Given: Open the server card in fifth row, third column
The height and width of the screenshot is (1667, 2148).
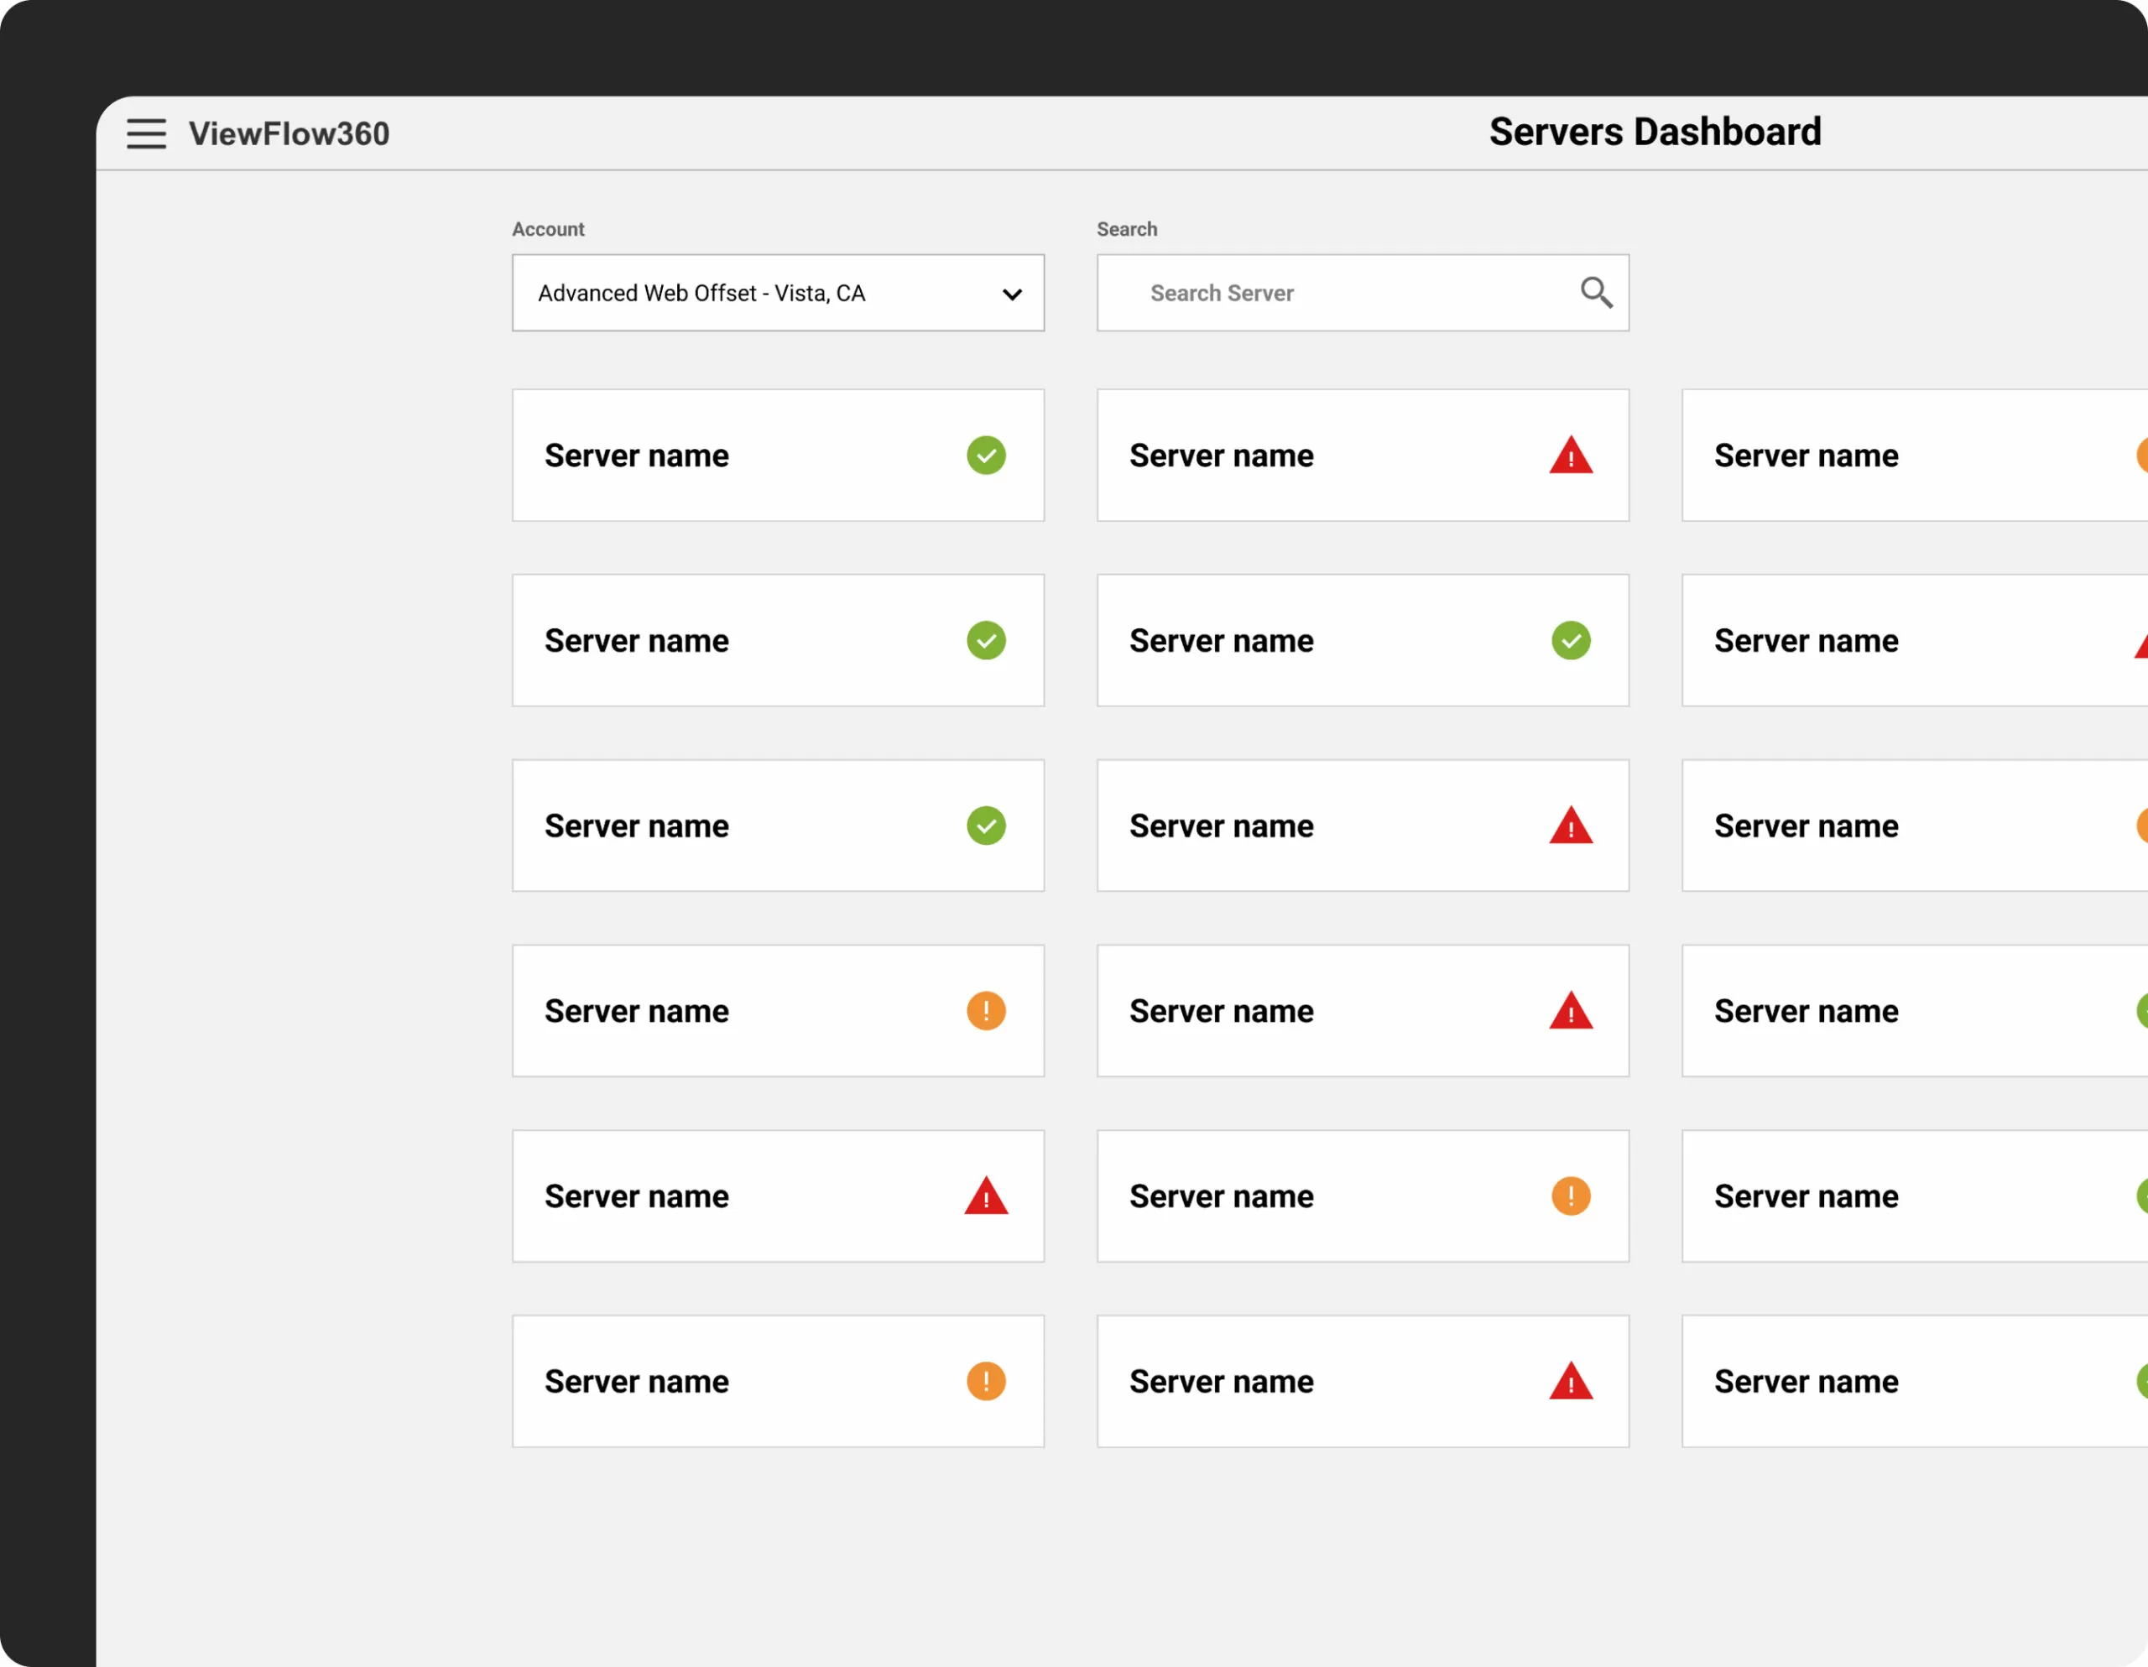Looking at the screenshot, I should (1915, 1196).
